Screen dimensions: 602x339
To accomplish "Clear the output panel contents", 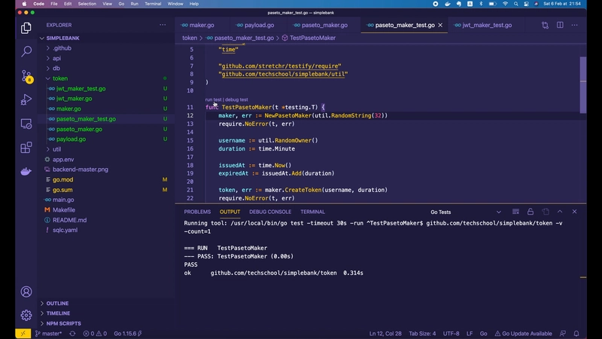I will click(x=516, y=212).
